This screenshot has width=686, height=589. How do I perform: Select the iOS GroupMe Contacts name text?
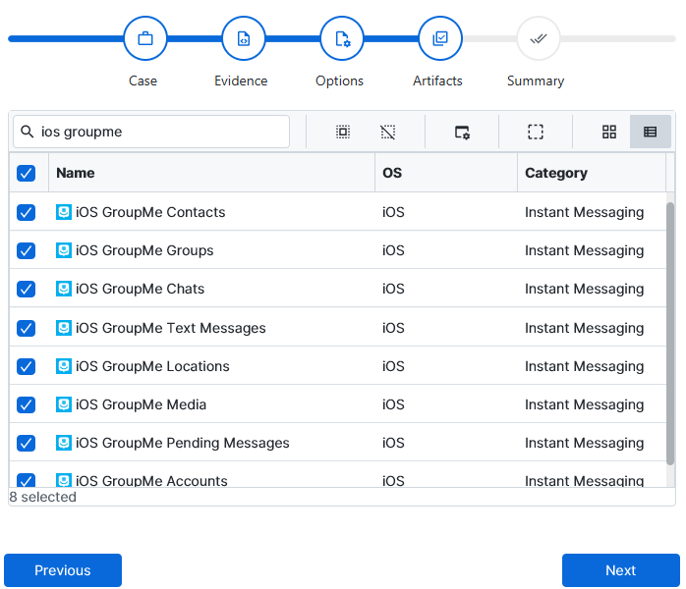150,212
